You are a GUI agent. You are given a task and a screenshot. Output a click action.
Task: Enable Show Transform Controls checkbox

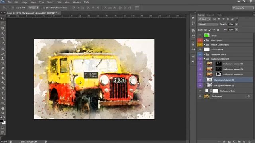(x=43, y=8)
